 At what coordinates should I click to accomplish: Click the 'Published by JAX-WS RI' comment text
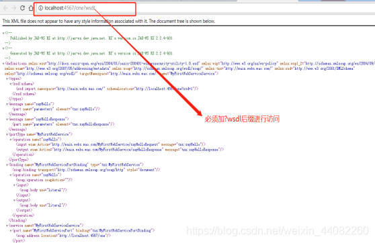92,38
